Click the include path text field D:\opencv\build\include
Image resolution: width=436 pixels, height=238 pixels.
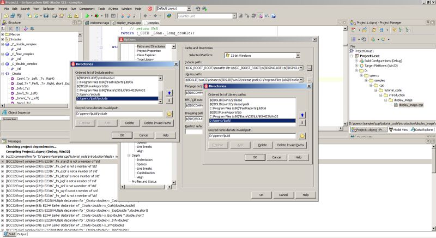click(x=119, y=114)
